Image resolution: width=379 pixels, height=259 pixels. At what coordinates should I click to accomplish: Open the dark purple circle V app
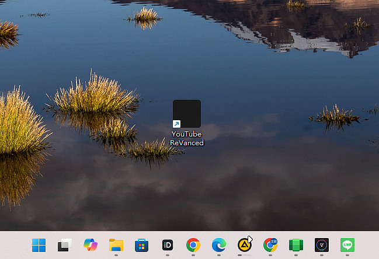(x=321, y=245)
